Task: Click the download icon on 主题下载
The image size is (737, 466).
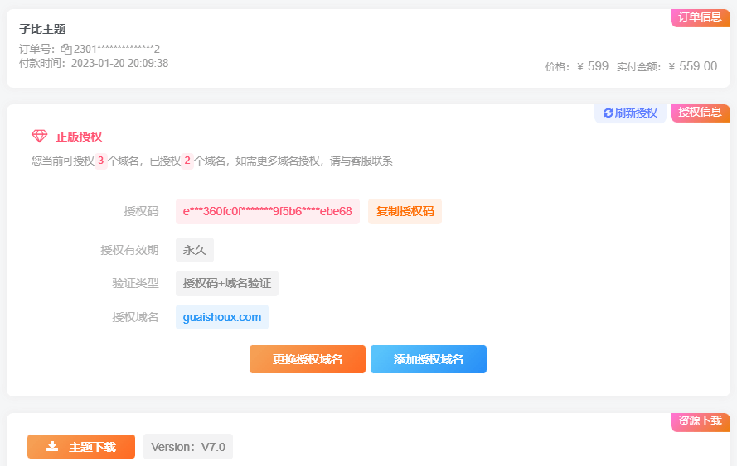Action: click(52, 446)
